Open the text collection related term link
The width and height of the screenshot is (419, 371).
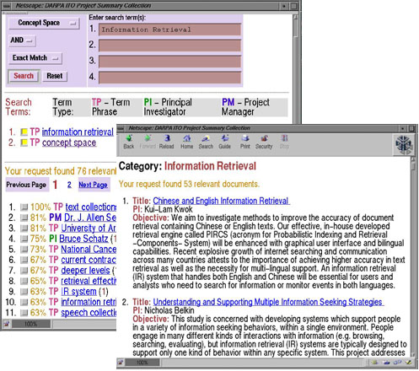91,207
